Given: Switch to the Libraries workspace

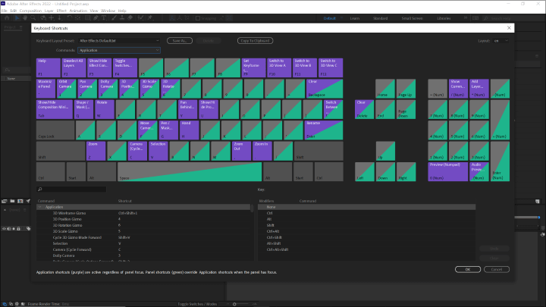Looking at the screenshot, I should pos(444,18).
